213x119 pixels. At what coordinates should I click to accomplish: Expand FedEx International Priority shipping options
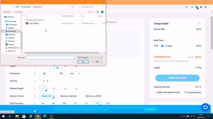[x=155, y=93]
